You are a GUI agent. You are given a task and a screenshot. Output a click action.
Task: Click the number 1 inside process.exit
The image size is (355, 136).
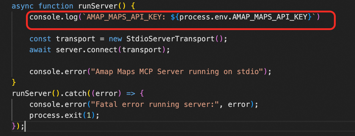click(x=89, y=115)
